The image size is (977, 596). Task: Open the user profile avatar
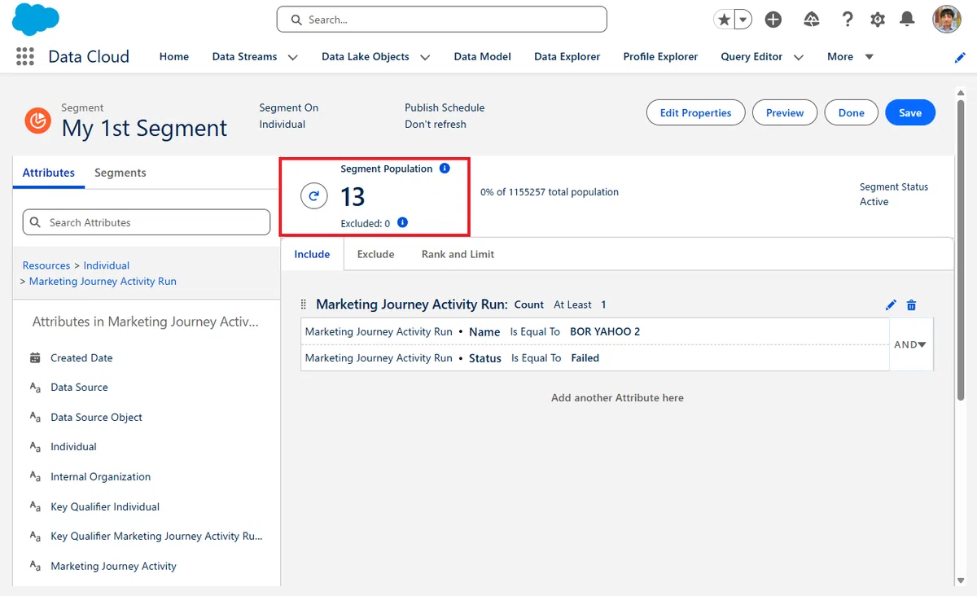click(947, 20)
